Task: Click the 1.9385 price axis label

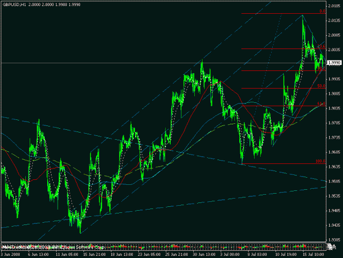Action: 334,240
